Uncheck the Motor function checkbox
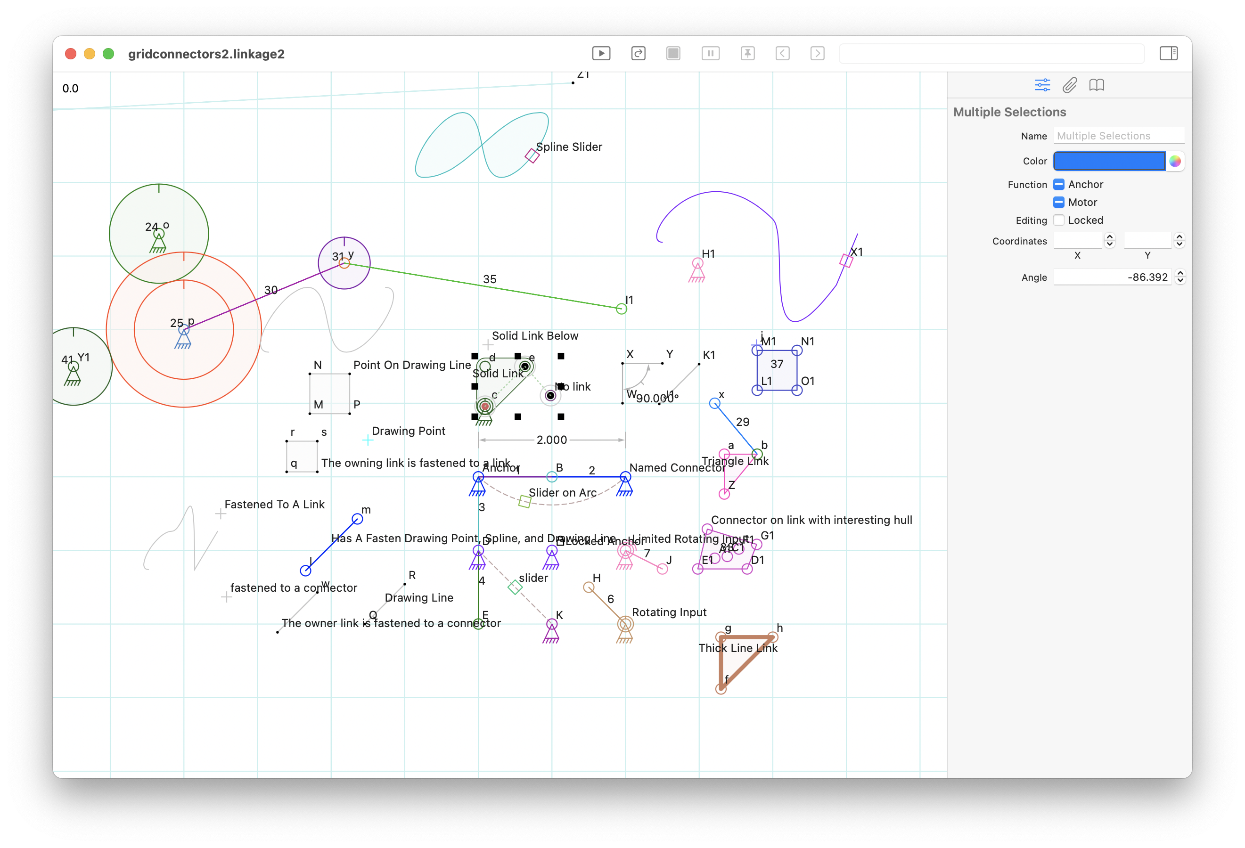1245x848 pixels. pos(1058,202)
